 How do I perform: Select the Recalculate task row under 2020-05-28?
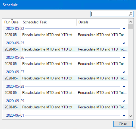tap(65, 93)
